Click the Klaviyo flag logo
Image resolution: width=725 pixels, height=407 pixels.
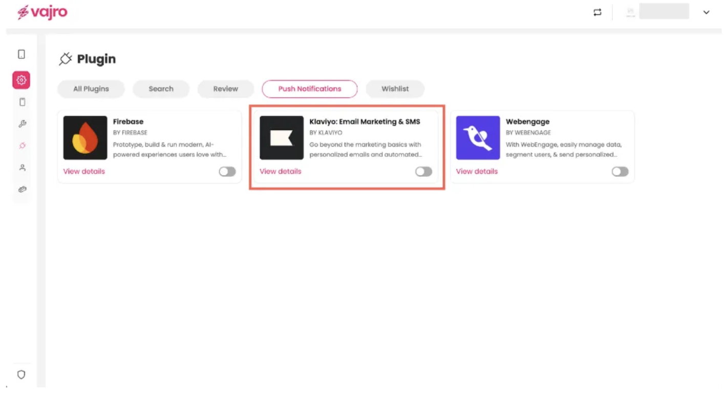[282, 138]
